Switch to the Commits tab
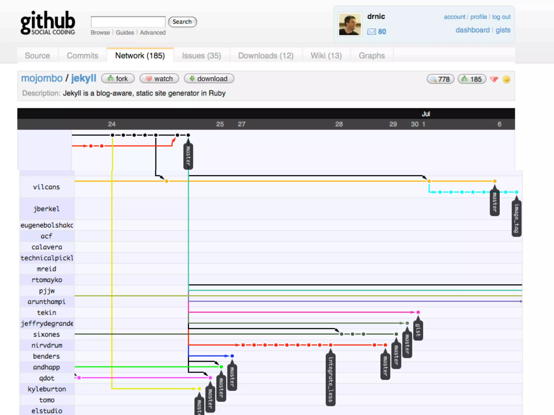The height and width of the screenshot is (415, 554). [x=83, y=56]
